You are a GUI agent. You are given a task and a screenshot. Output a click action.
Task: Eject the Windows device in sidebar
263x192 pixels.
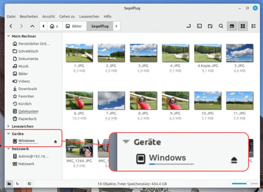[x=55, y=141]
